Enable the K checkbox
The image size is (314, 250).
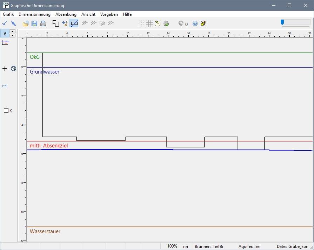pos(6,111)
